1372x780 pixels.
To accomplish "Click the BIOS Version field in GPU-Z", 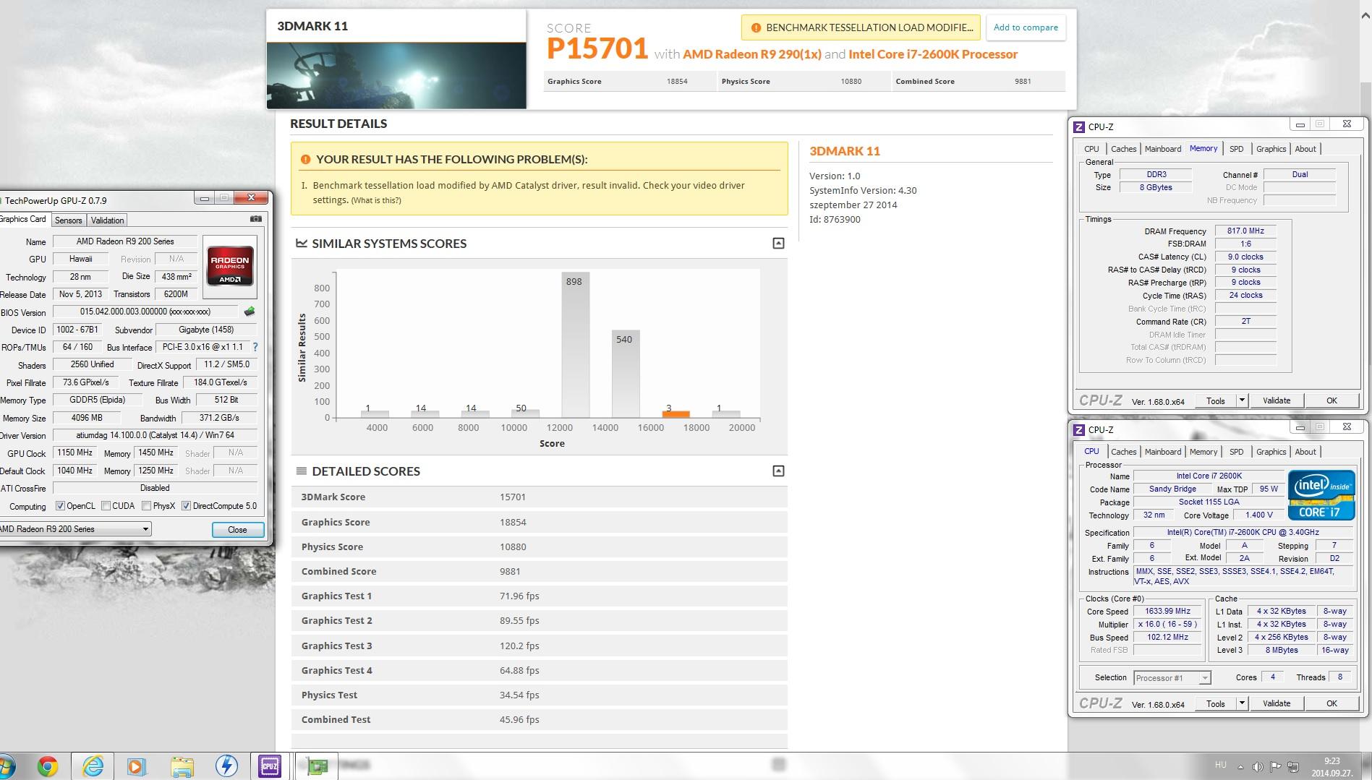I will [x=145, y=312].
